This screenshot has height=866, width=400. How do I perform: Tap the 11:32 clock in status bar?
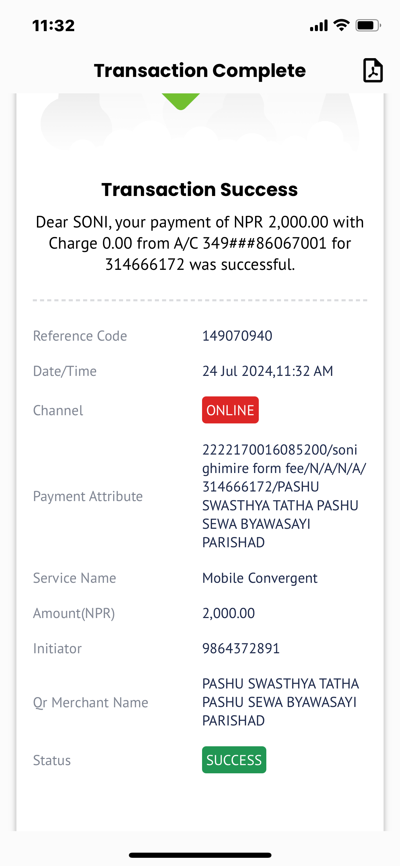(54, 26)
